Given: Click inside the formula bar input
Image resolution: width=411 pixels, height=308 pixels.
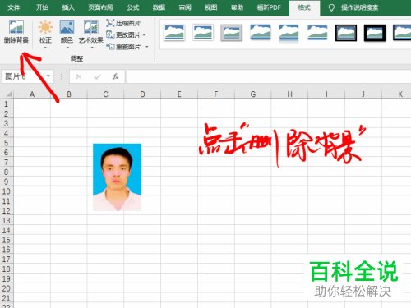Looking at the screenshot, I should [269, 76].
